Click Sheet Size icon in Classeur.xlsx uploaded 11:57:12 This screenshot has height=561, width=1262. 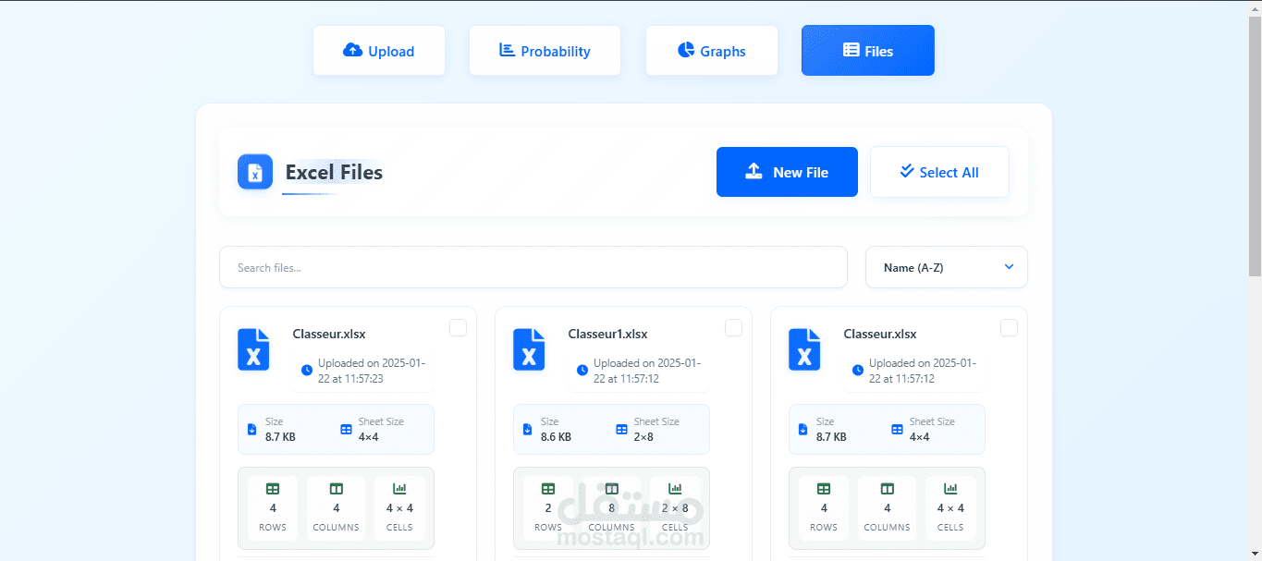click(897, 430)
